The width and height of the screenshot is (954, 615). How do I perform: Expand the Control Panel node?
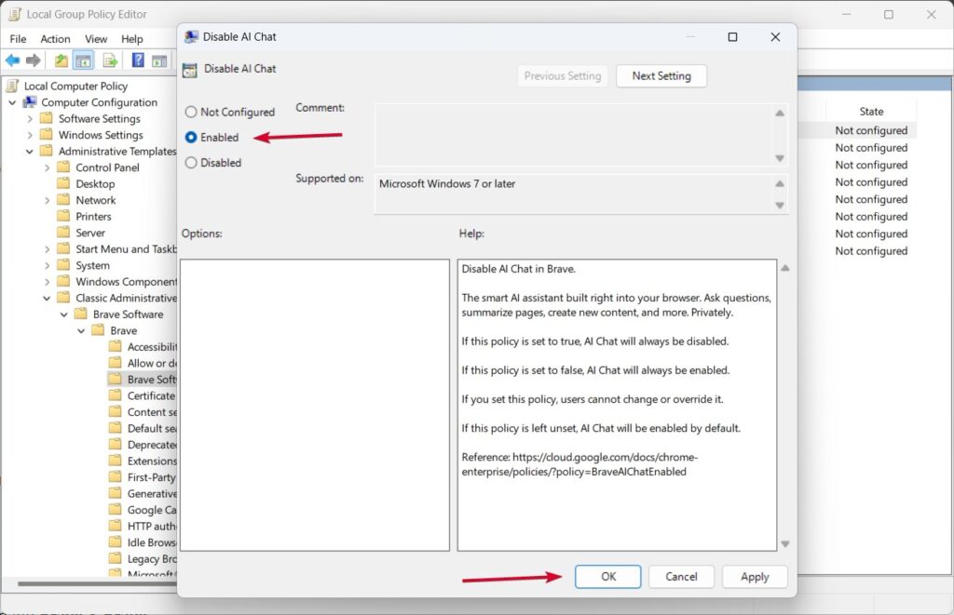(47, 167)
